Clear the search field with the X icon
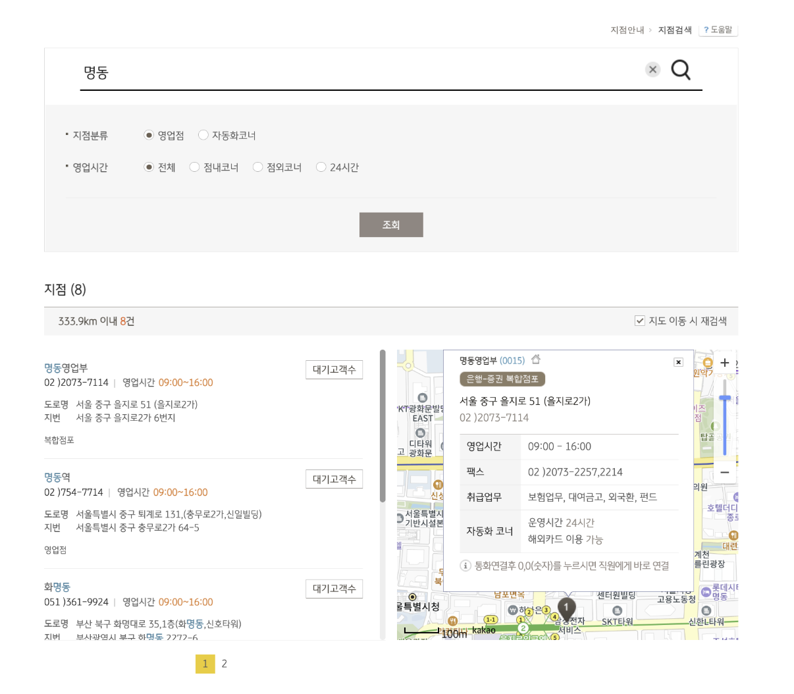 [652, 69]
